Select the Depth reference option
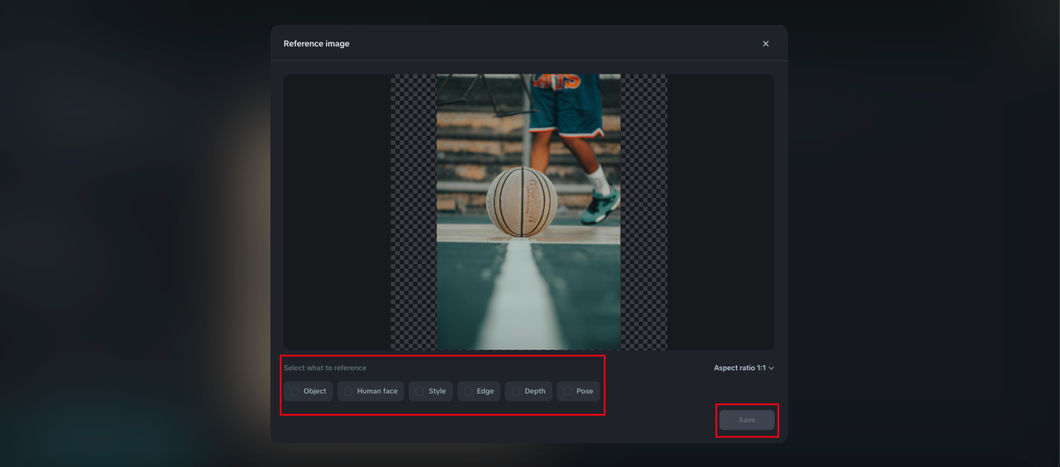Screen dimensions: 1060x467 (528, 391)
